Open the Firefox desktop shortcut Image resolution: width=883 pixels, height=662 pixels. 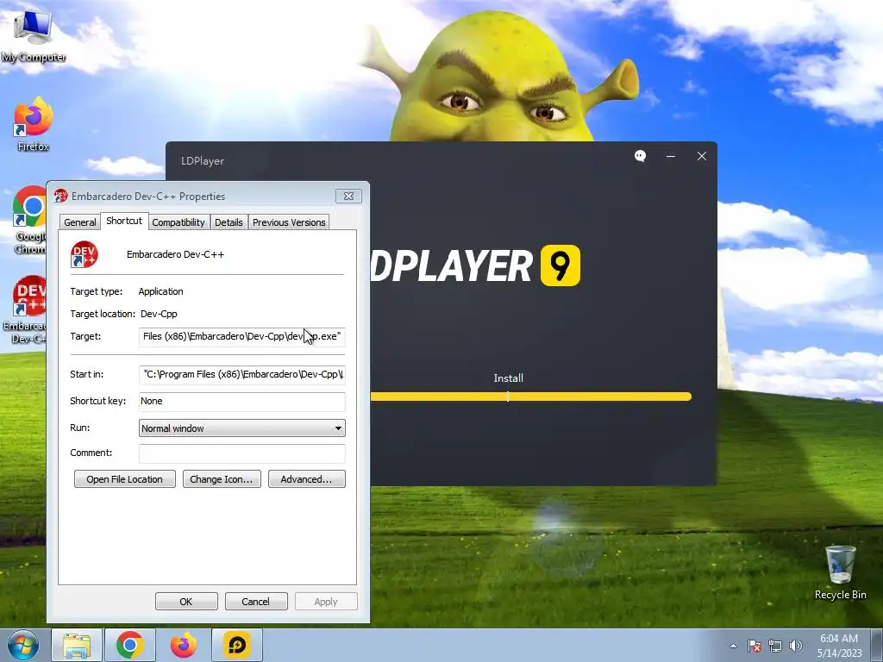pos(34,124)
